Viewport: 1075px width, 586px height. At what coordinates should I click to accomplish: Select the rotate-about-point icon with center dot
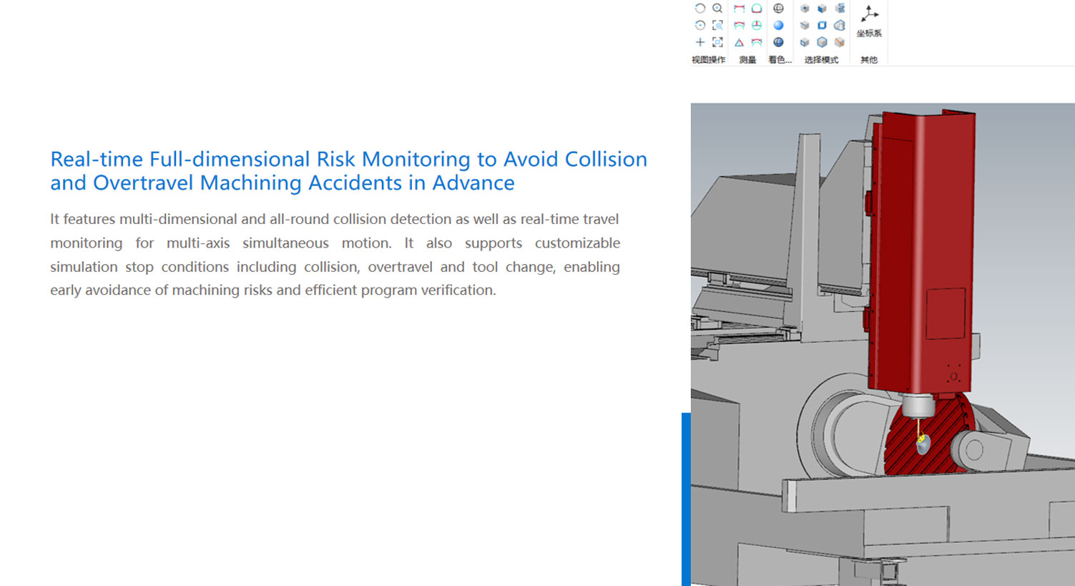(700, 25)
